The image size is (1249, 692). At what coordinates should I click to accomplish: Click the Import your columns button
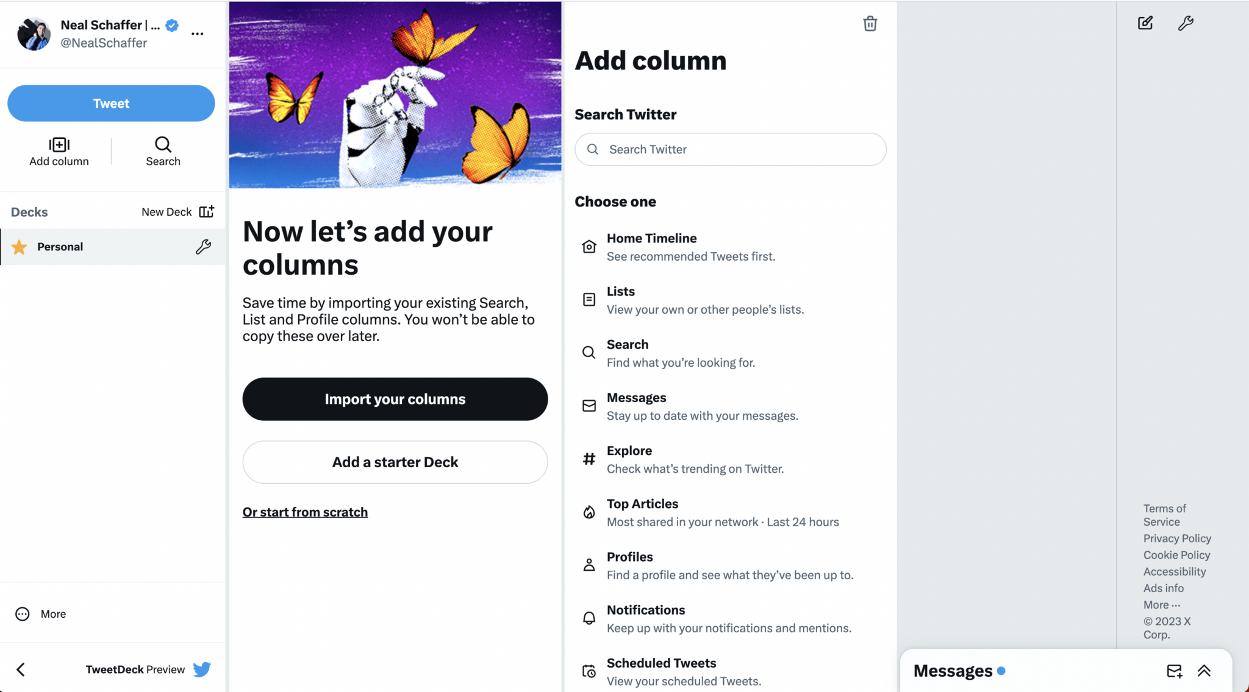click(x=395, y=399)
